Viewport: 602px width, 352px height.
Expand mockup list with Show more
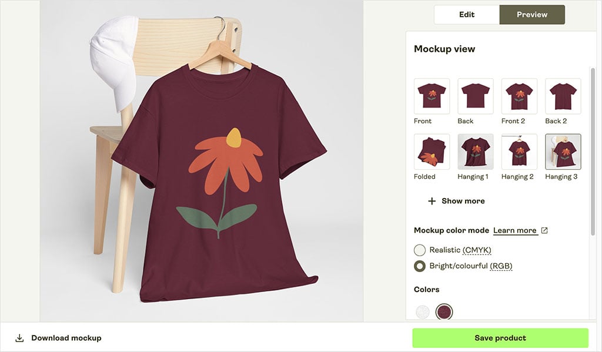(x=463, y=201)
